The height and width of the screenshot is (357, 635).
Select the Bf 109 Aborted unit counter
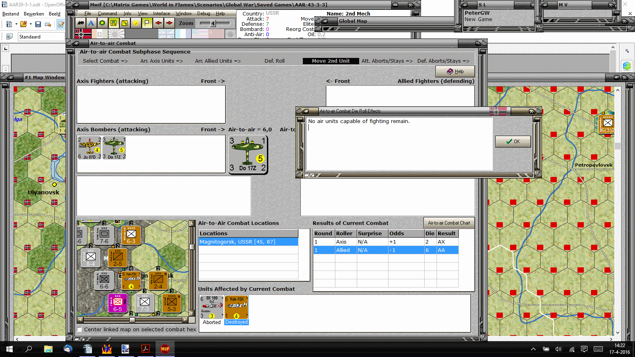[212, 307]
